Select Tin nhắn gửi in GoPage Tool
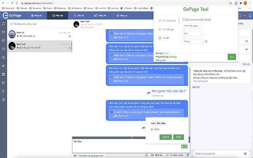The image size is (253, 158). coord(166,29)
